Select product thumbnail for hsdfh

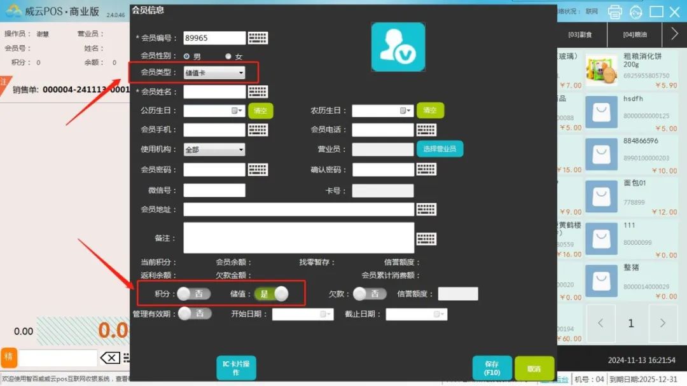pyautogui.click(x=601, y=112)
